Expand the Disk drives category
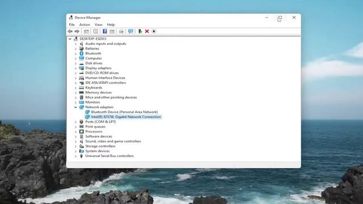 click(x=75, y=63)
